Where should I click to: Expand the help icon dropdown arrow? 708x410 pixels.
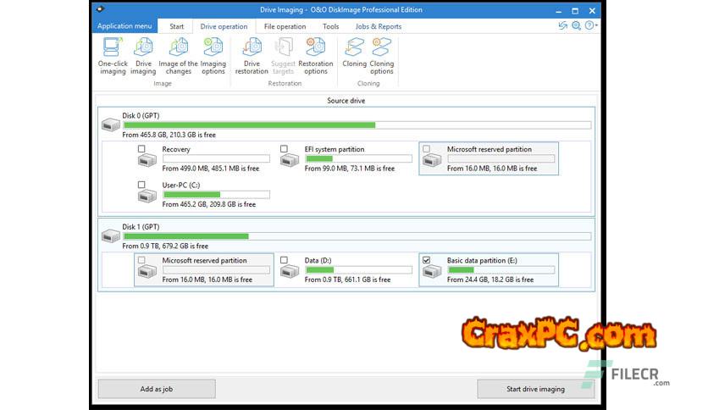point(596,25)
